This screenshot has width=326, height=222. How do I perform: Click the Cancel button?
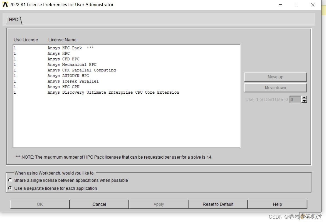99,204
